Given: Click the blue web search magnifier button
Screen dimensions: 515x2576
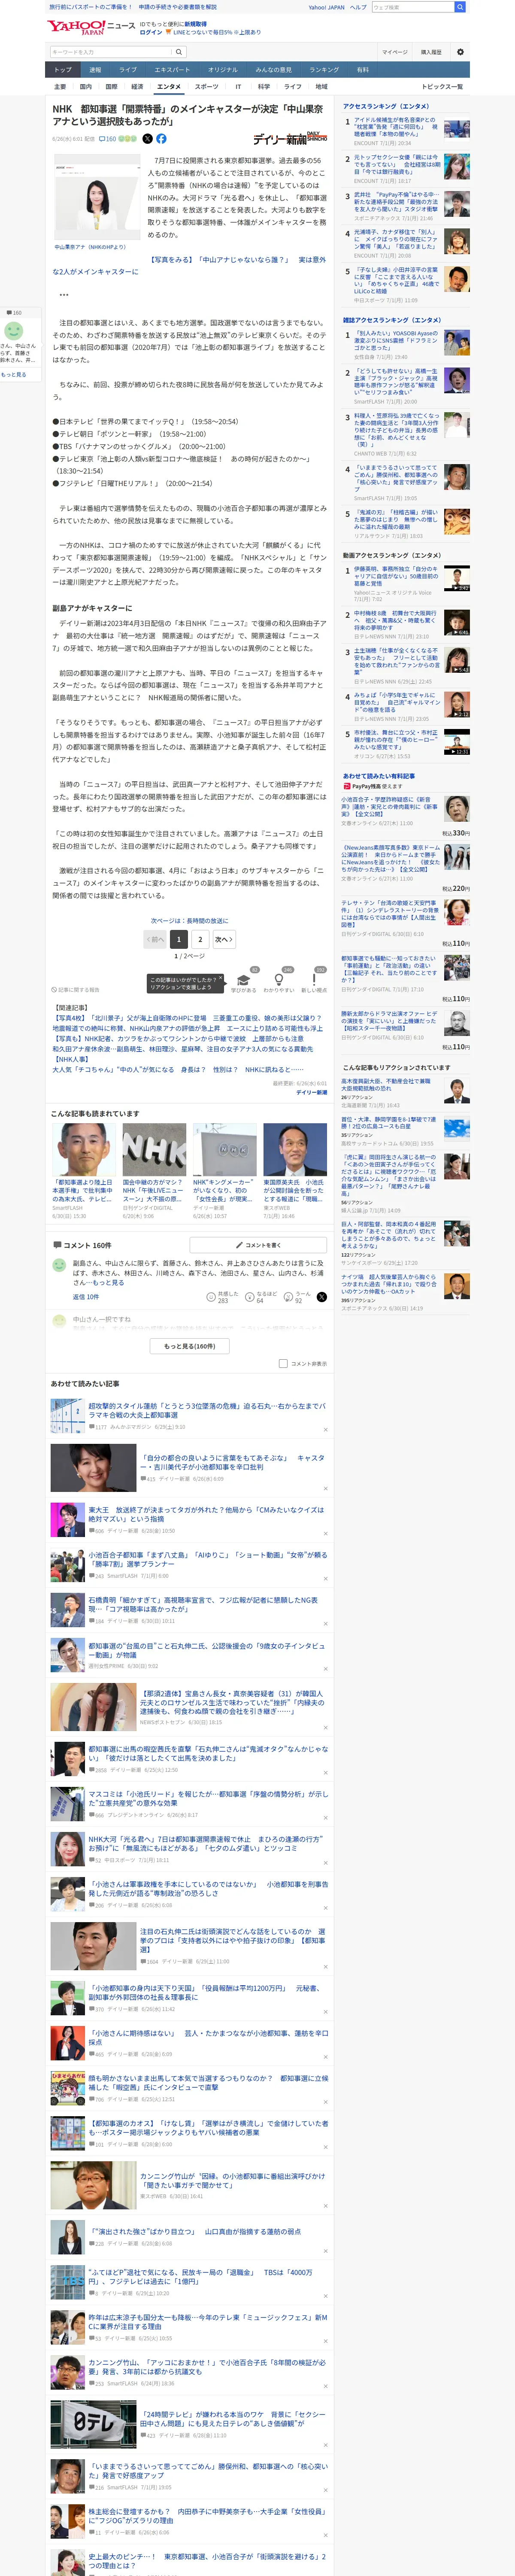Looking at the screenshot, I should point(460,7).
